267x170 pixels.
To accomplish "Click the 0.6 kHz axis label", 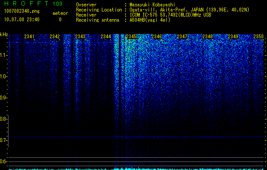I will 3,161.
